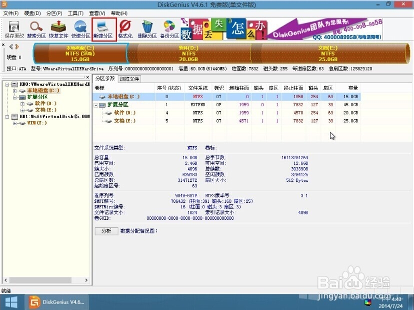The width and height of the screenshot is (414, 310).
Task: Collapse the HD0 disk tree node
Action: (7, 84)
